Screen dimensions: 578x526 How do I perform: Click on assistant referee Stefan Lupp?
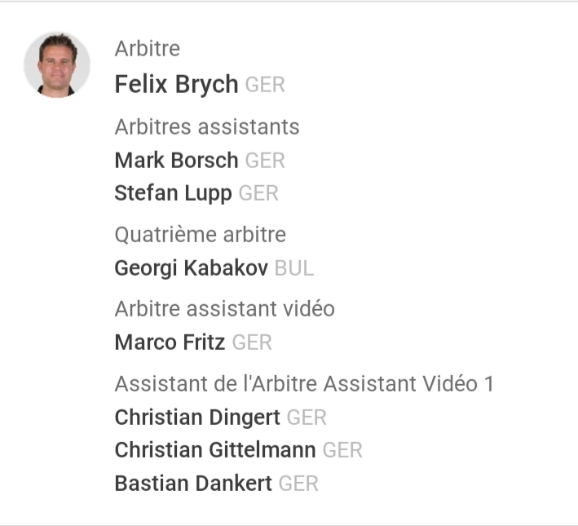coord(173,193)
